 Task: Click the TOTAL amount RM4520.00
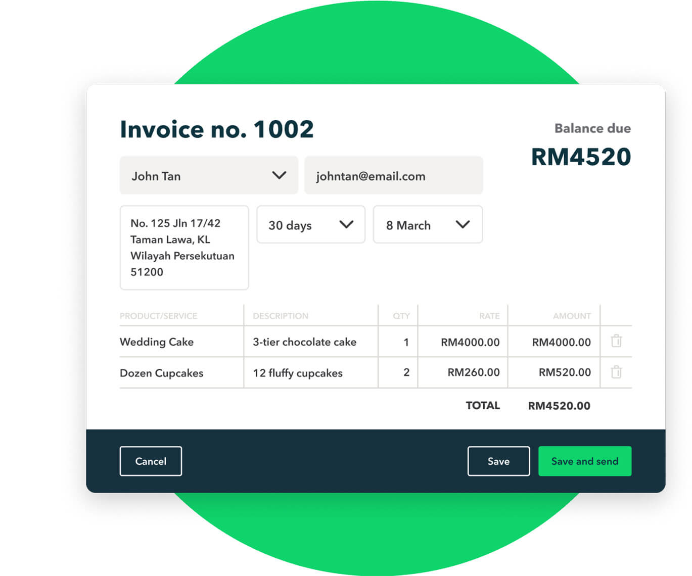[x=559, y=405]
